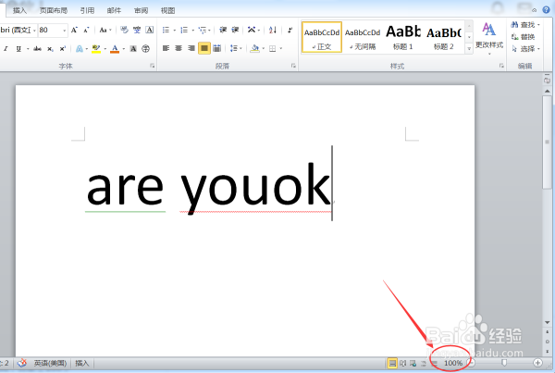Toggle the highlighted Justify alignment button
Screen dimensions: 555x373
point(204,48)
